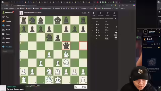Click the Free Trial diamond link
The height and width of the screenshot is (91, 161).
tap(7, 47)
